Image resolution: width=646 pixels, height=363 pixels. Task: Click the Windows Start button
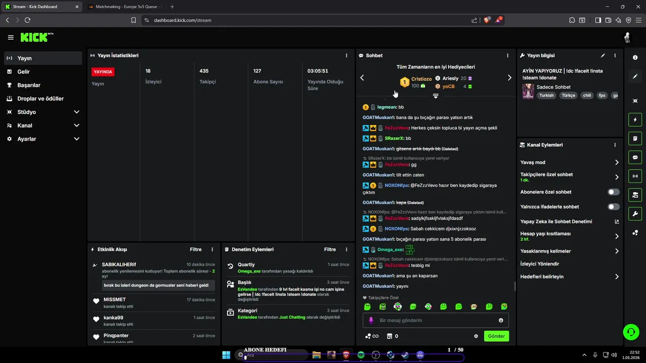point(226,355)
